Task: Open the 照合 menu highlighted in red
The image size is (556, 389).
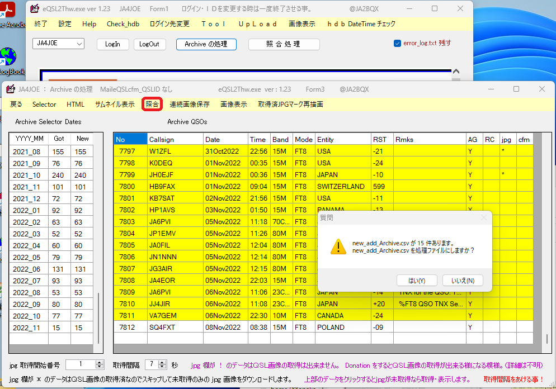Action: coord(152,104)
